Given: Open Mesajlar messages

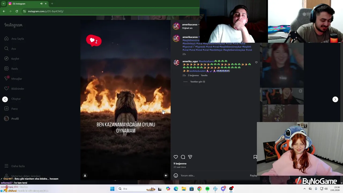Looking at the screenshot, I should (x=13, y=79).
